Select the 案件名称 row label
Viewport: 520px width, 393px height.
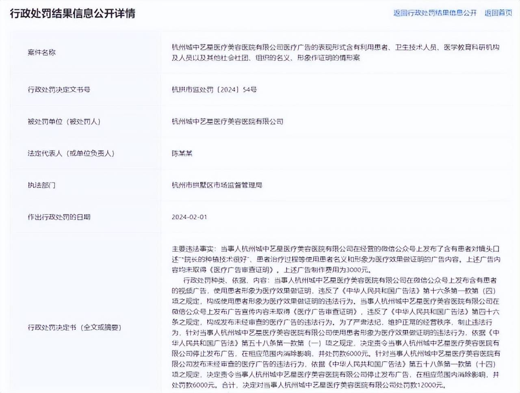click(41, 52)
